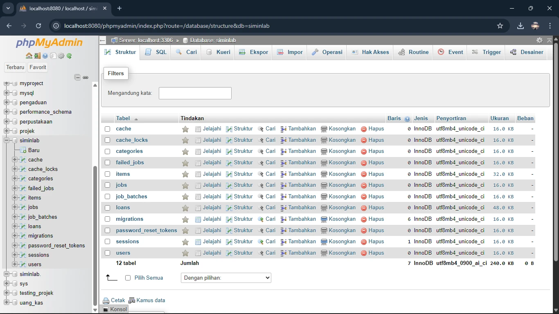This screenshot has width=559, height=314.
Task: Click Kosongkan icon for the sessions row
Action: pyautogui.click(x=324, y=242)
